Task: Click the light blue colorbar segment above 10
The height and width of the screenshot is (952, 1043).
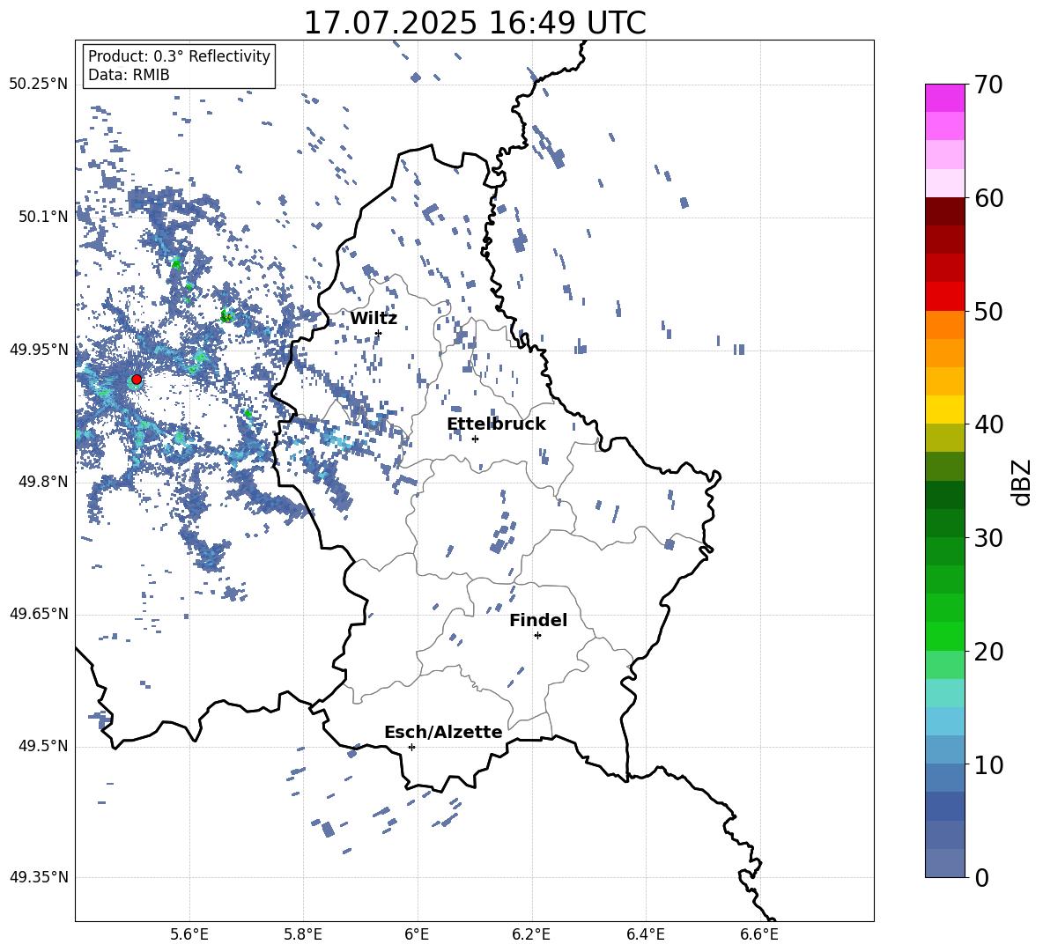Action: click(945, 750)
